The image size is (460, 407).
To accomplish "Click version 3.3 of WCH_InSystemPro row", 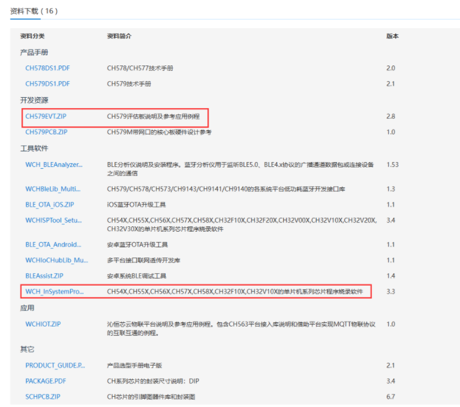I will coord(390,292).
